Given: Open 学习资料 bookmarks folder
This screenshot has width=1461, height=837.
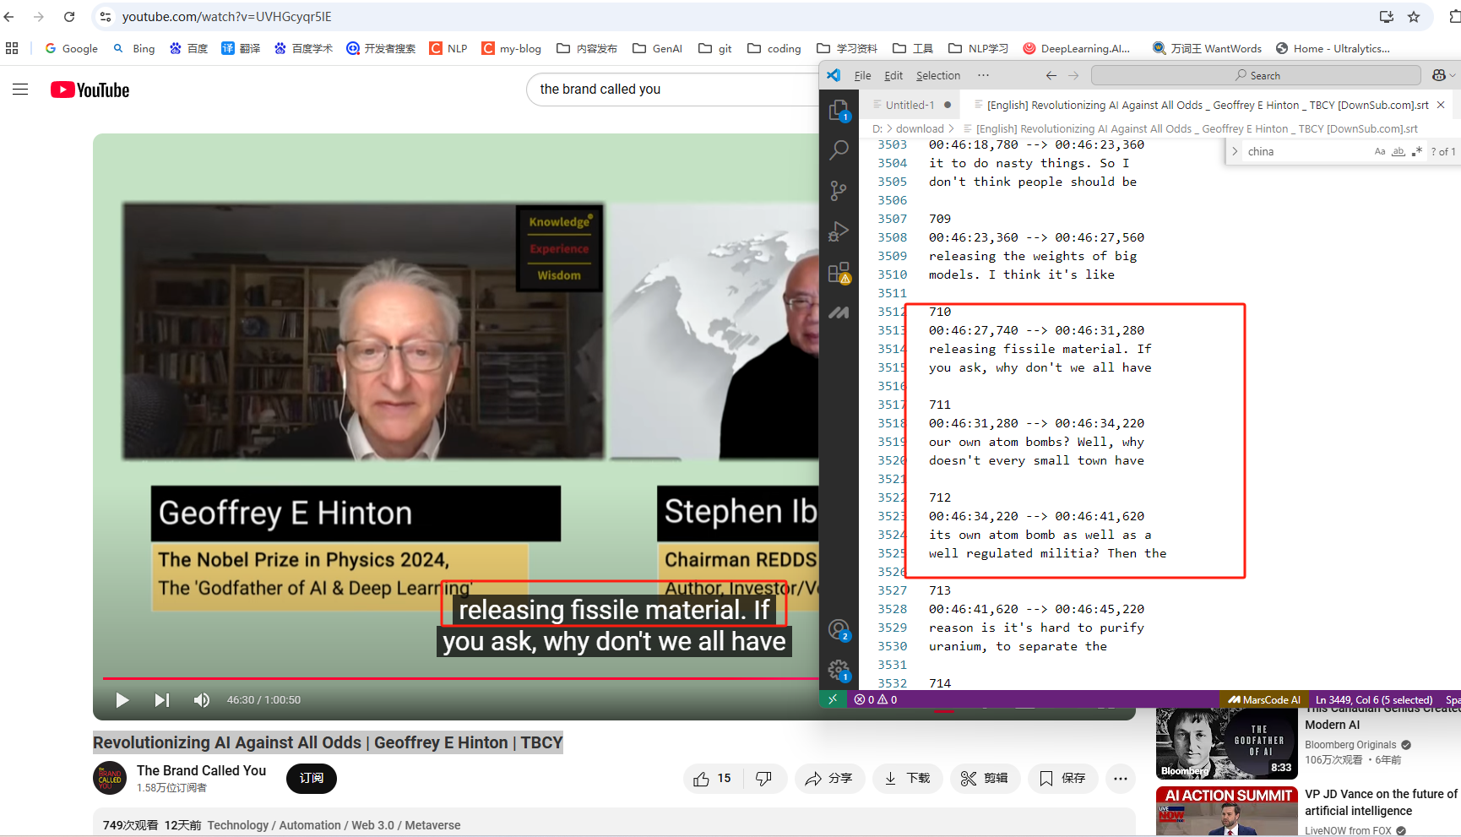Looking at the screenshot, I should click(x=847, y=48).
